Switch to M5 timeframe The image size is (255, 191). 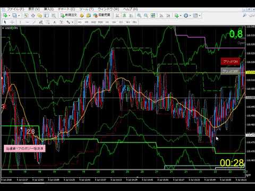point(87,22)
